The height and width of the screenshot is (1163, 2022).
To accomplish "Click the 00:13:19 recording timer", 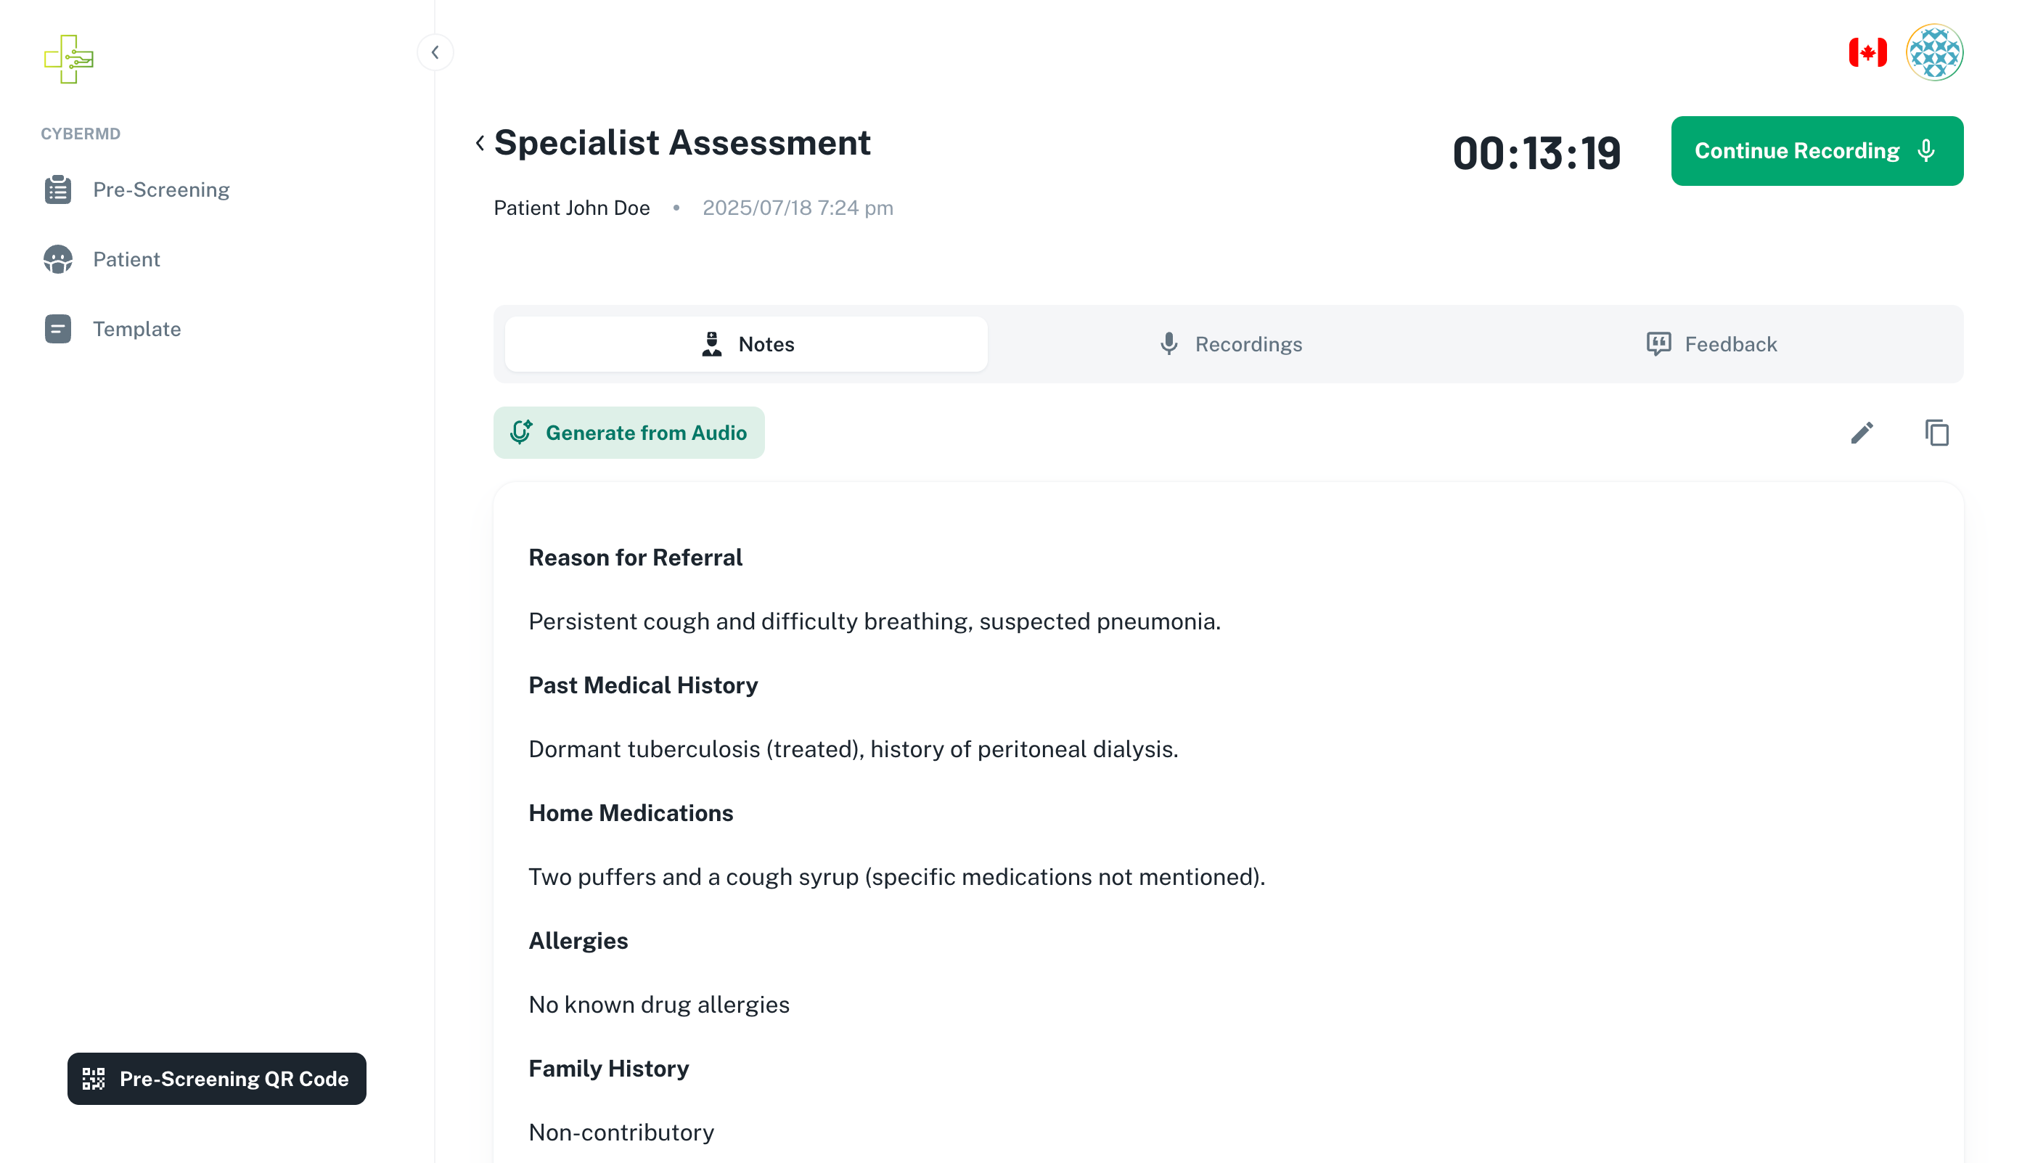I will (1536, 152).
